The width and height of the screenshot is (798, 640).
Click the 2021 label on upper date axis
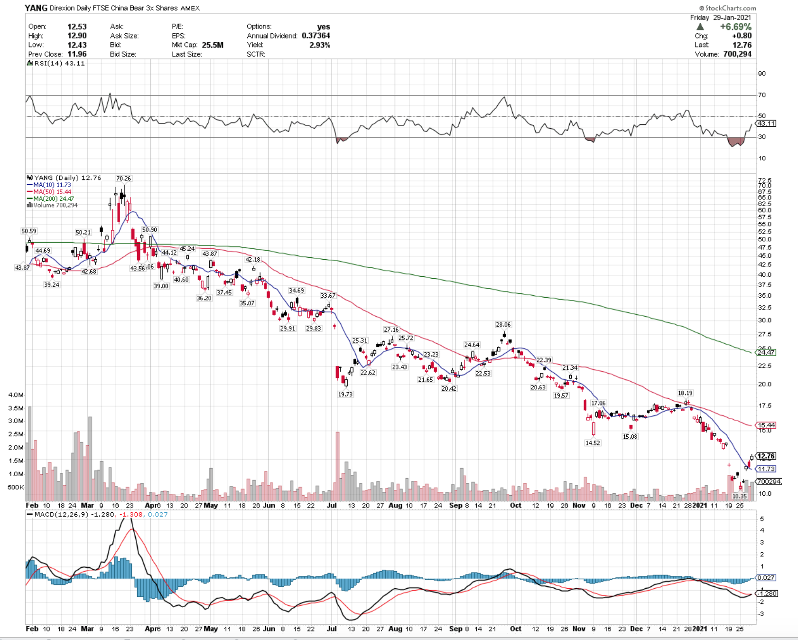coord(700,505)
